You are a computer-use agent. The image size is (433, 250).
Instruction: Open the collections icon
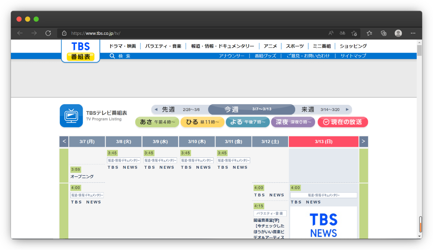coord(383,33)
